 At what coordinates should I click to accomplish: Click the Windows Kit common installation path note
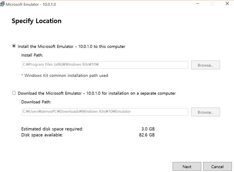pos(65,75)
